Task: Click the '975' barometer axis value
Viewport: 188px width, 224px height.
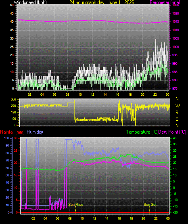Action: click(x=175, y=88)
